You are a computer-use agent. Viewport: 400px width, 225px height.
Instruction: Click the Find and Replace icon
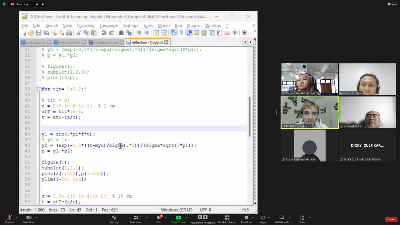pos(129,33)
